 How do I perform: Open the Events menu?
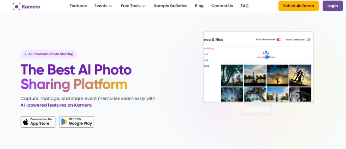(101, 6)
